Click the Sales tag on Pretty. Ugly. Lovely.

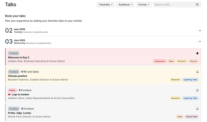tap(180, 117)
